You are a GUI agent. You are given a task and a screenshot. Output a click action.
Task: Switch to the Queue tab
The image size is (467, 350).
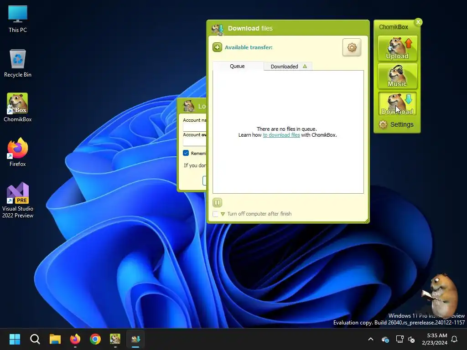(x=238, y=66)
